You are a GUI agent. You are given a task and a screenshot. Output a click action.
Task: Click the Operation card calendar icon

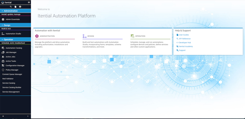click(x=132, y=36)
